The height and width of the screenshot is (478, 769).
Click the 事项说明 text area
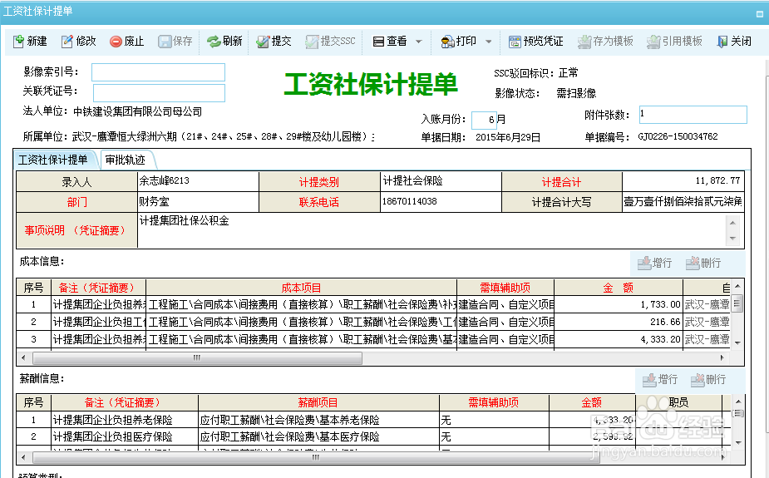coord(431,230)
